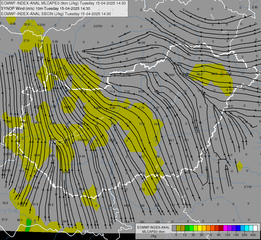Click the map value 45.2
Viewport: 261px width, 240px height.
point(200,74)
